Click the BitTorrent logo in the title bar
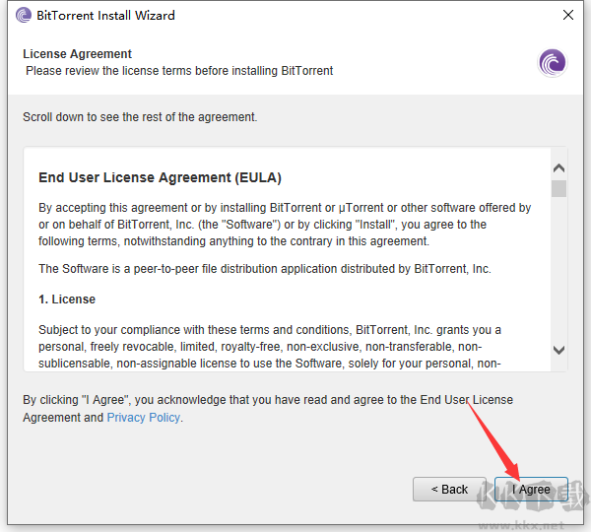This screenshot has height=532, width=591. coord(24,16)
